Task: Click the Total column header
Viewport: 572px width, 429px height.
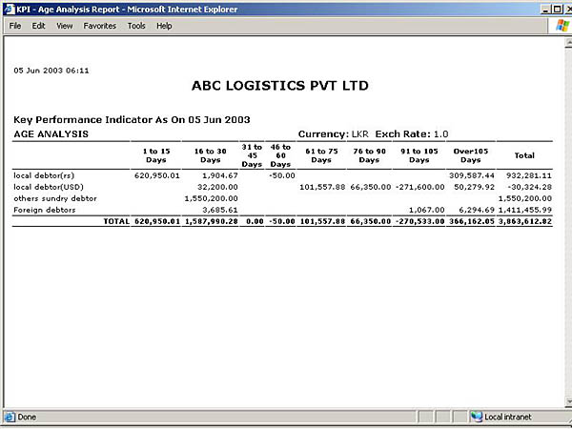Action: point(524,155)
